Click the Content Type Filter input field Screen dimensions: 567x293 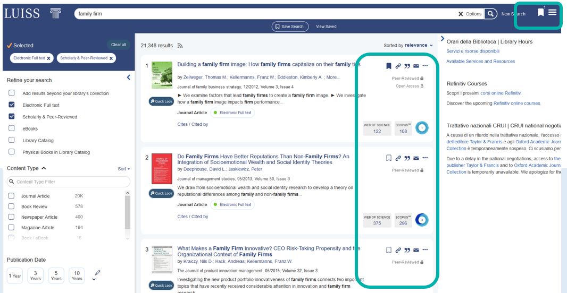68,182
